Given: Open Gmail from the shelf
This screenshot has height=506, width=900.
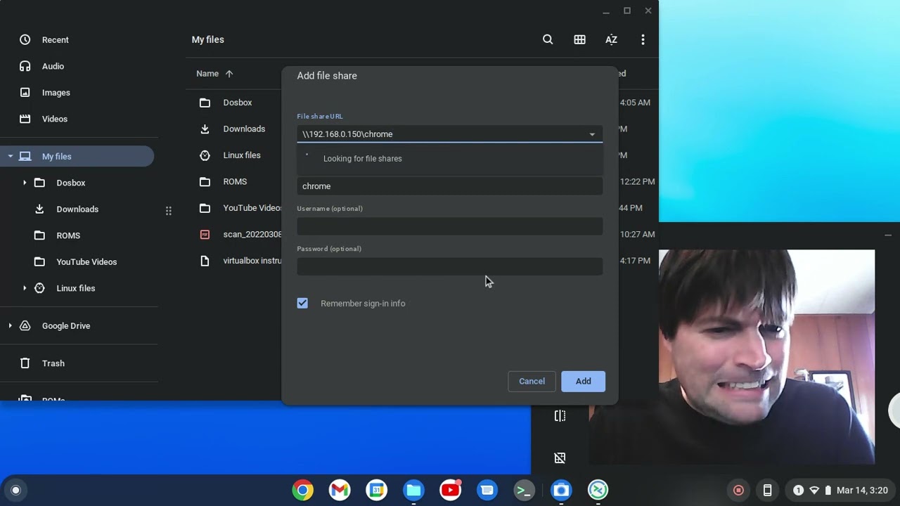Looking at the screenshot, I should (340, 490).
